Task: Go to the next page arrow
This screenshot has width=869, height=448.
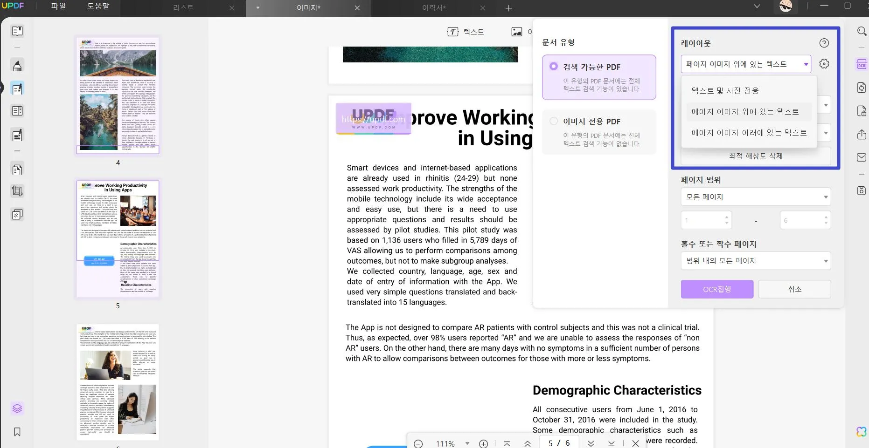Action: point(591,443)
